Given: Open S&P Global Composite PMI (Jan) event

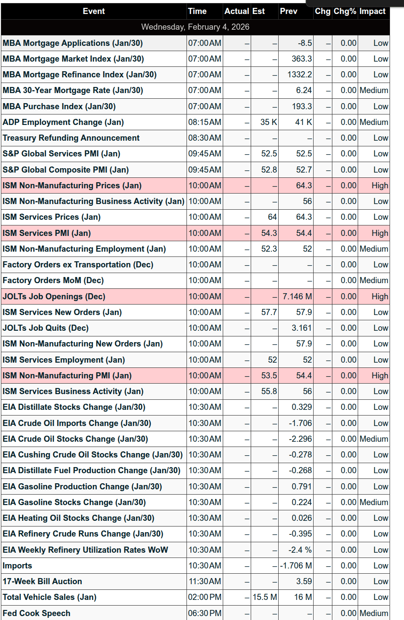Looking at the screenshot, I should [66, 170].
